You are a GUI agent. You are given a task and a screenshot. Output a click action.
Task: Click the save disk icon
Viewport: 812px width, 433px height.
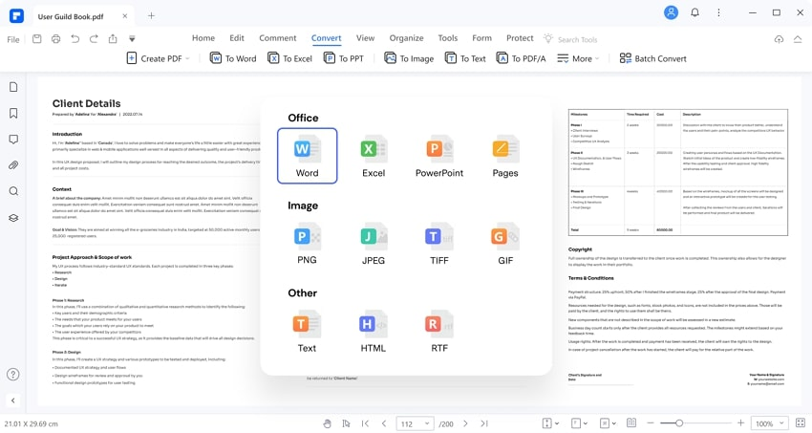point(36,39)
